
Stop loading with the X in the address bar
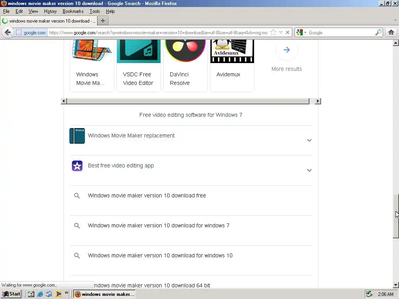(287, 33)
